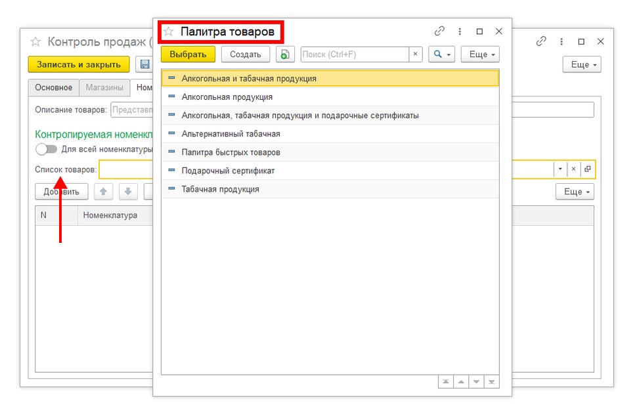This screenshot has height=405, width=635.
Task: Click the Создать button
Action: [x=246, y=54]
